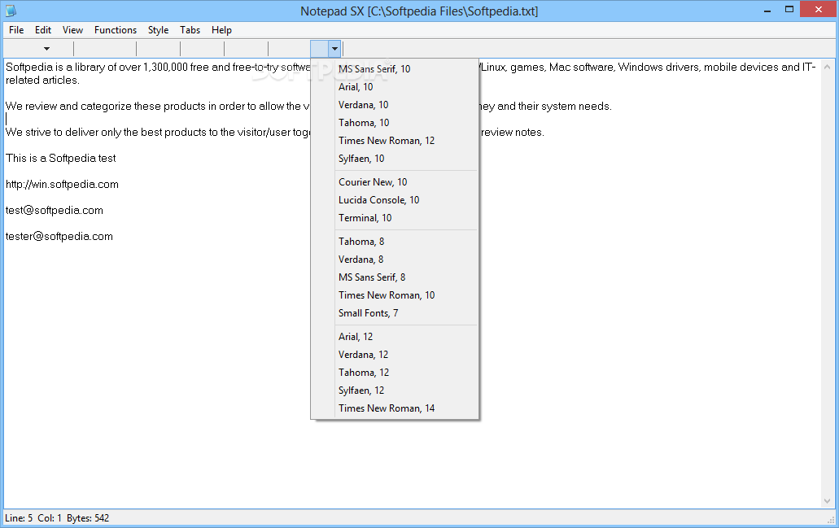Open the File menu
The height and width of the screenshot is (528, 839).
pyautogui.click(x=16, y=30)
